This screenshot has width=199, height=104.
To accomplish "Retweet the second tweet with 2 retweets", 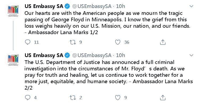I will pyautogui.click(x=73, y=98).
